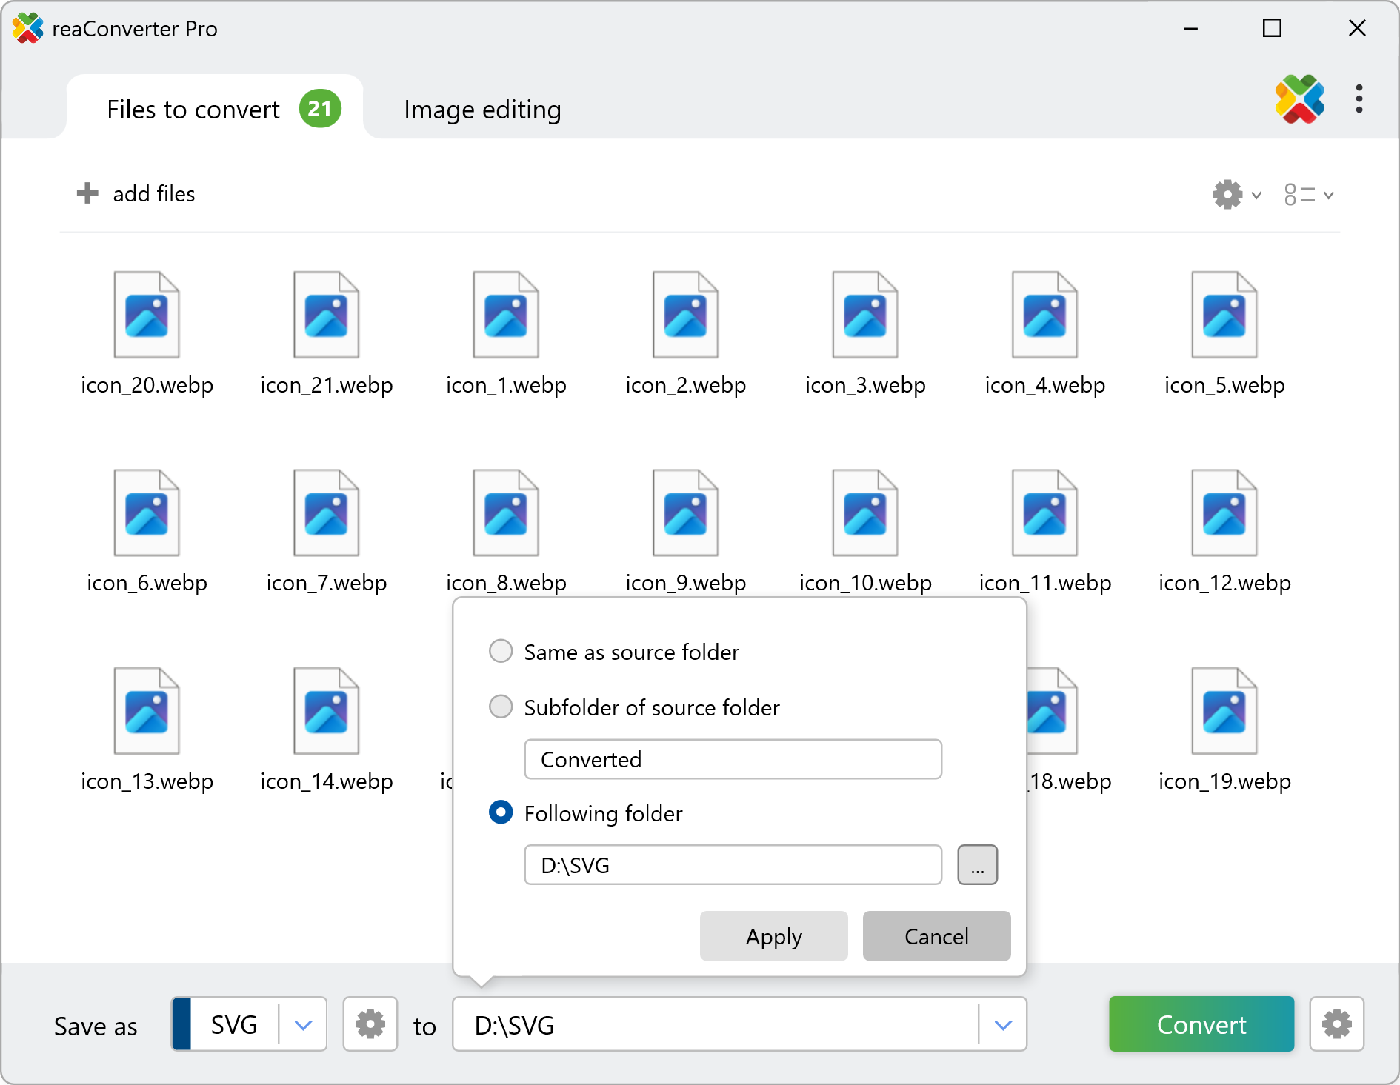Select the Following folder radio button
Image resolution: width=1400 pixels, height=1085 pixels.
point(501,813)
